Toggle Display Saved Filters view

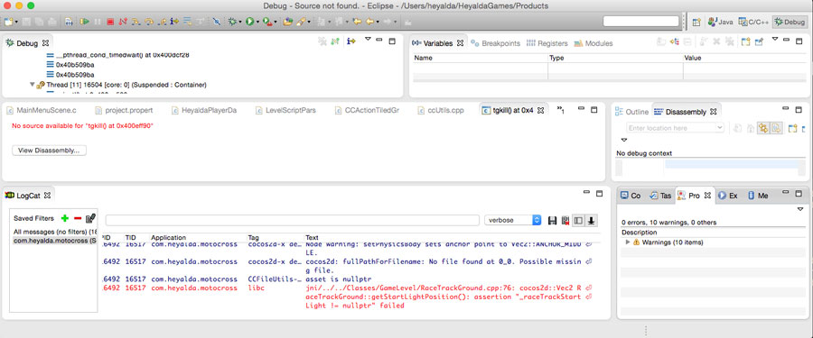coord(578,221)
